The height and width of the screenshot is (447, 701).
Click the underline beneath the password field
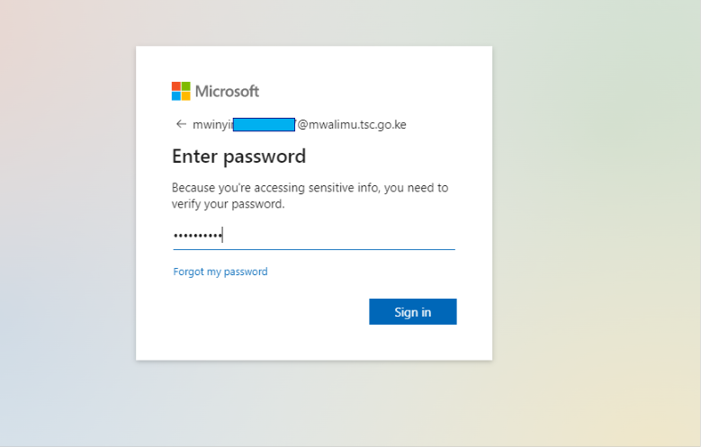[x=313, y=249]
